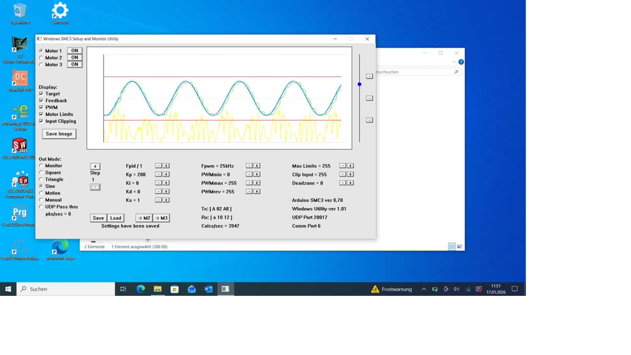
Task: Disable the Input Clipping checkbox
Action: click(41, 121)
